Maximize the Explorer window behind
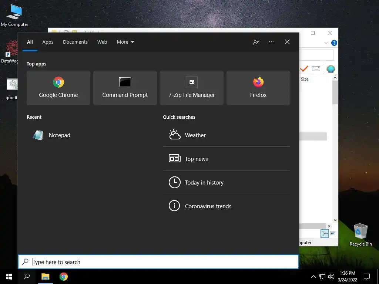 pyautogui.click(x=313, y=33)
